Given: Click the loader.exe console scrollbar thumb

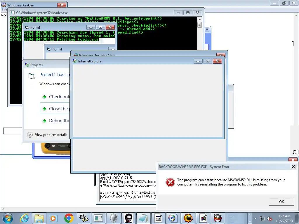Looking at the screenshot, I should tap(200, 25).
